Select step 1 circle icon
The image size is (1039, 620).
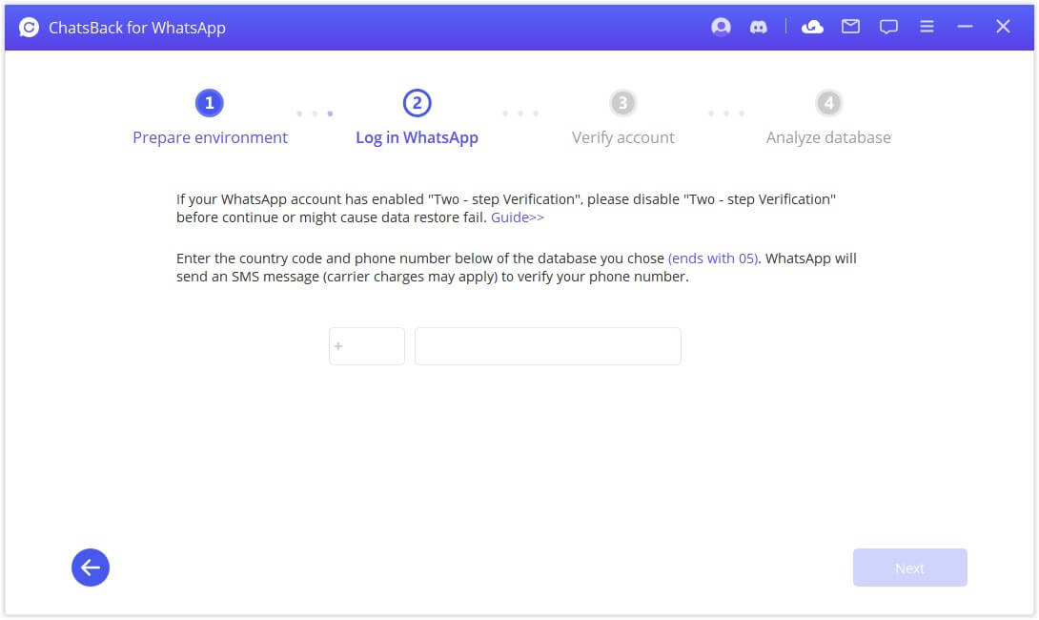210,103
